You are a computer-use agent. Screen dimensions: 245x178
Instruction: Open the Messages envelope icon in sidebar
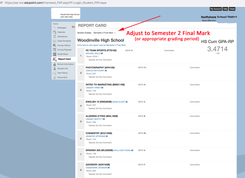click(x=54, y=28)
